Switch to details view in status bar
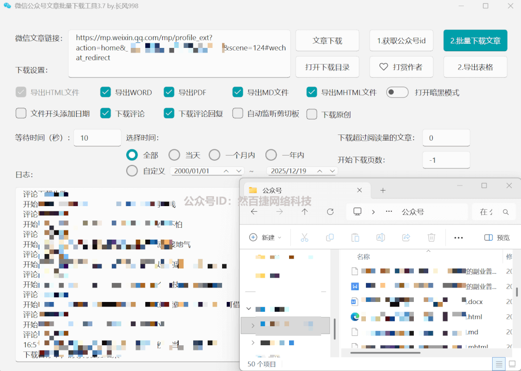 tap(498, 364)
